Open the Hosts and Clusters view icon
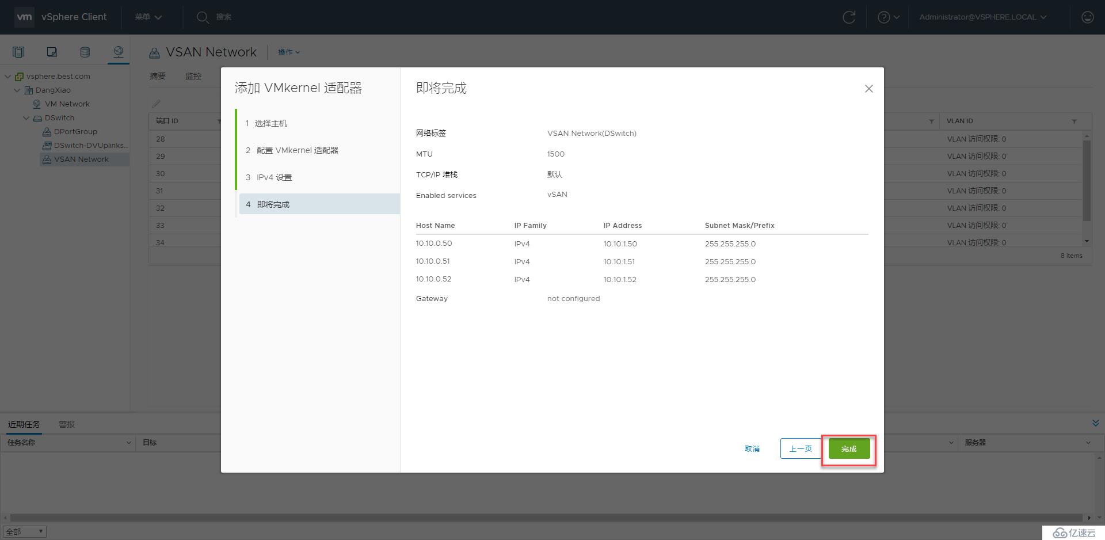Image resolution: width=1105 pixels, height=540 pixels. (x=18, y=52)
